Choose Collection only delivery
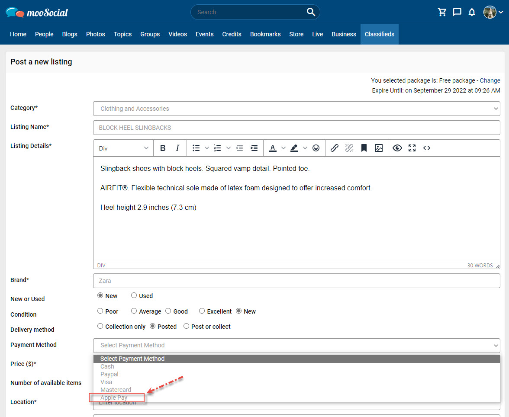This screenshot has height=417, width=509. pos(100,326)
